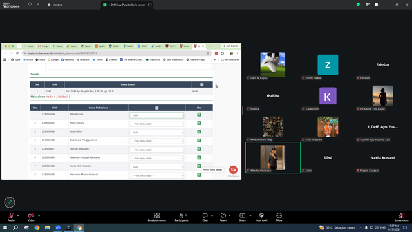Image resolution: width=412 pixels, height=232 pixels.
Task: Select the Alfin Widodo participant tile
Action: click(328, 127)
